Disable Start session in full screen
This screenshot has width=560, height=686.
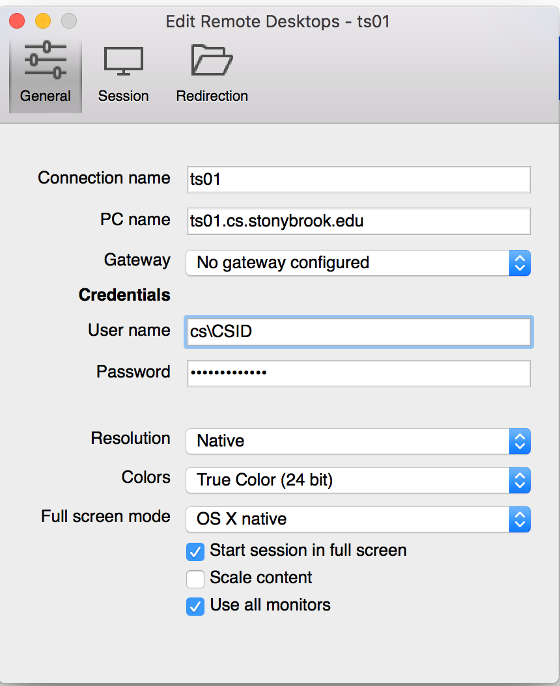195,551
